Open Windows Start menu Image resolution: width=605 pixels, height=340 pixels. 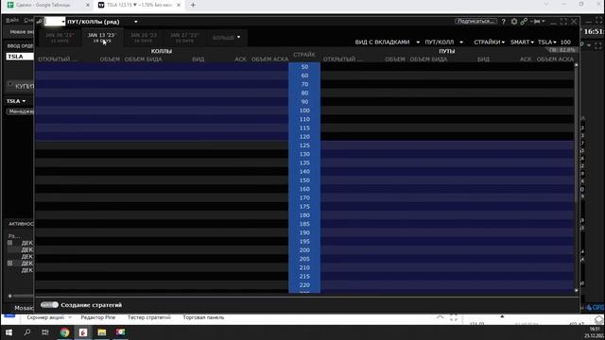click(9, 332)
